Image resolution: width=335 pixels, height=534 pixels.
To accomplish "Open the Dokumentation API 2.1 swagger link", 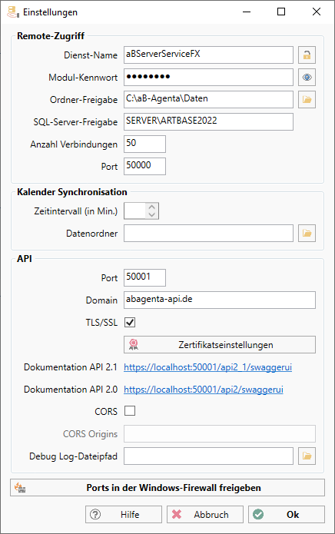I will [x=207, y=367].
